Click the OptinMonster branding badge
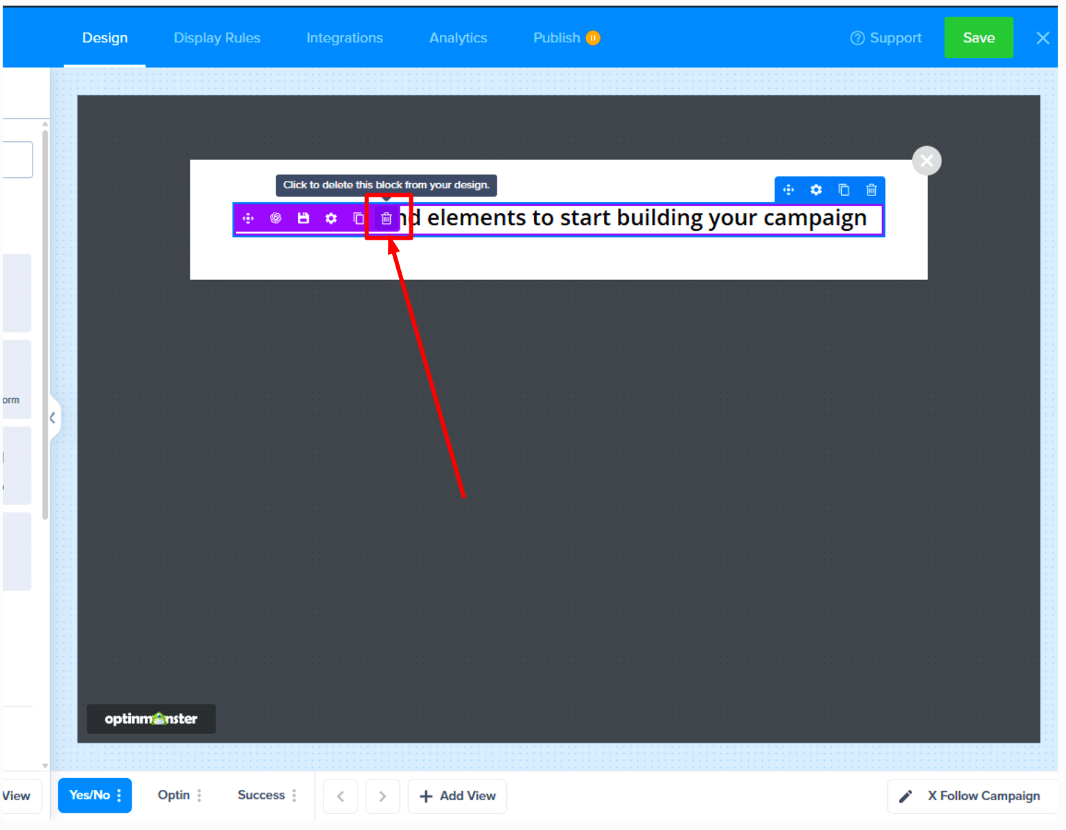Screen dimensions: 1066x830 click(x=151, y=718)
